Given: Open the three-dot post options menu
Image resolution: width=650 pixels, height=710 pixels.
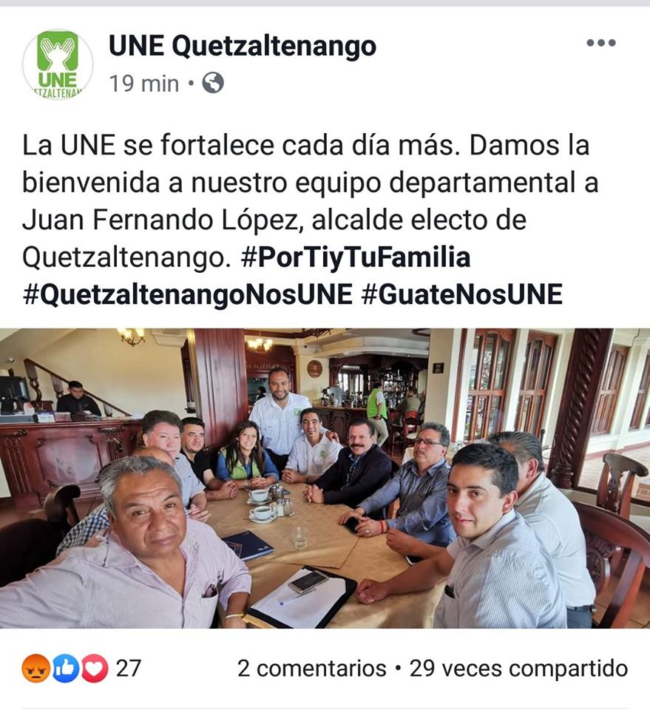Looking at the screenshot, I should (600, 43).
